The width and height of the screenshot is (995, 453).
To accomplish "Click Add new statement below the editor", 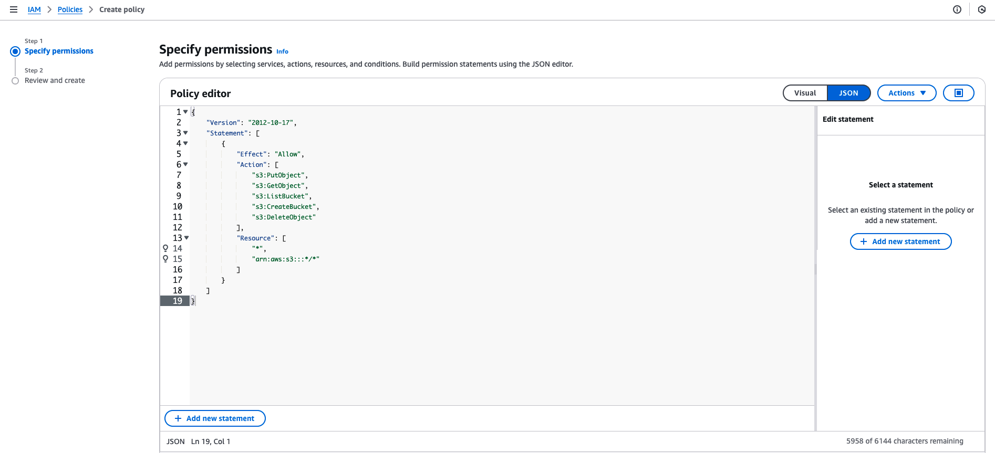I will point(215,418).
